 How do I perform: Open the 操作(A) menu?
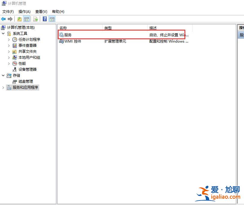click(x=24, y=11)
